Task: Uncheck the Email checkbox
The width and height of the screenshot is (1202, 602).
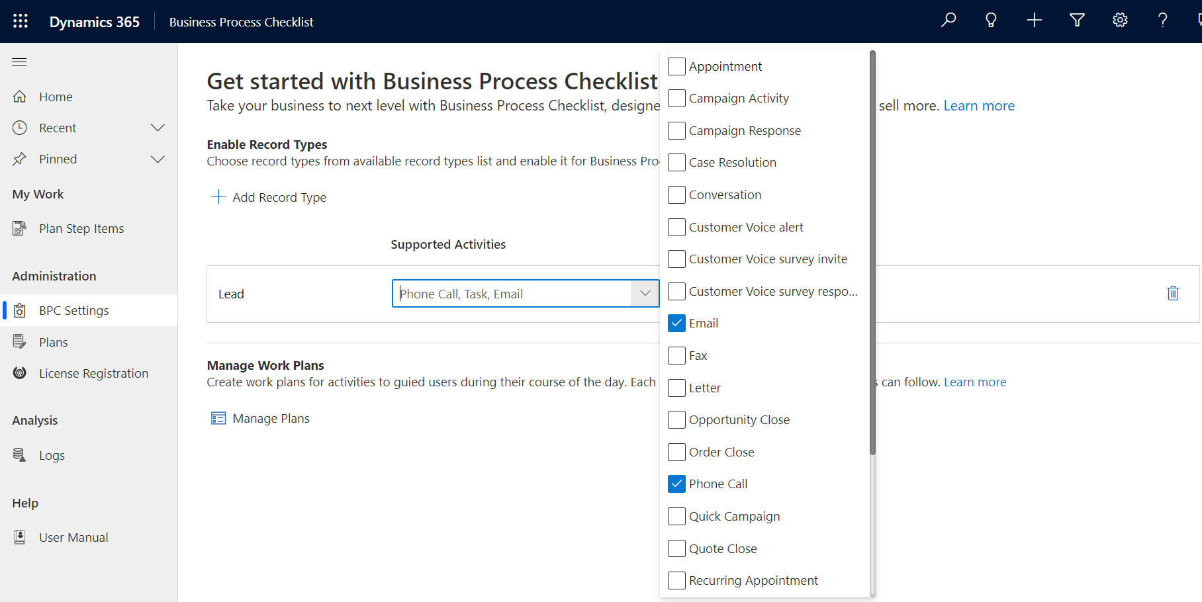Action: [x=676, y=323]
